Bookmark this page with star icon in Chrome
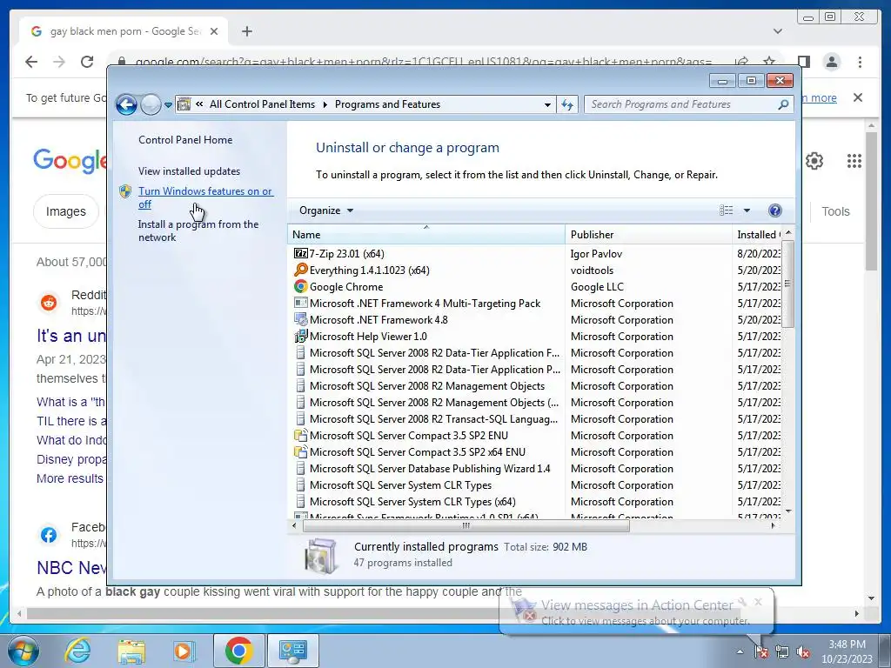Image resolution: width=891 pixels, height=668 pixels. point(769,62)
